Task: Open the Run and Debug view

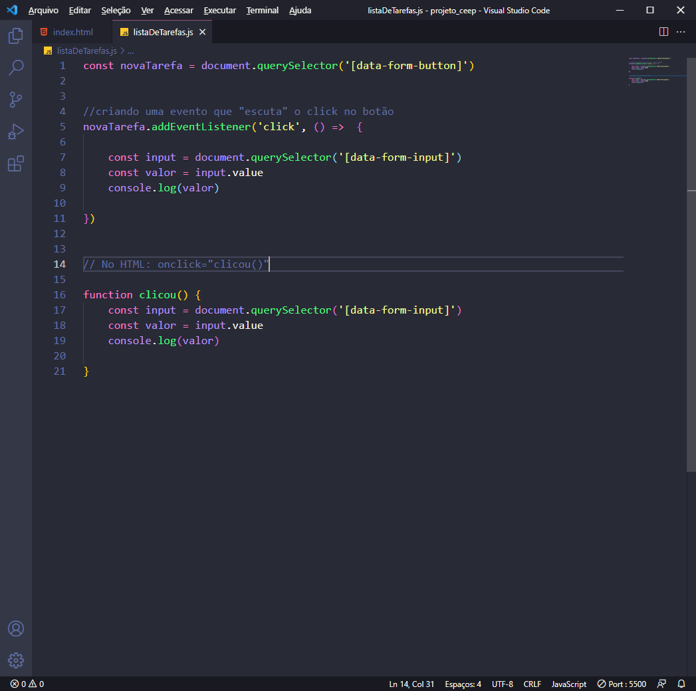Action: click(16, 132)
